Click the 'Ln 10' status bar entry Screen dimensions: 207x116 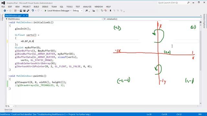(x=149, y=114)
